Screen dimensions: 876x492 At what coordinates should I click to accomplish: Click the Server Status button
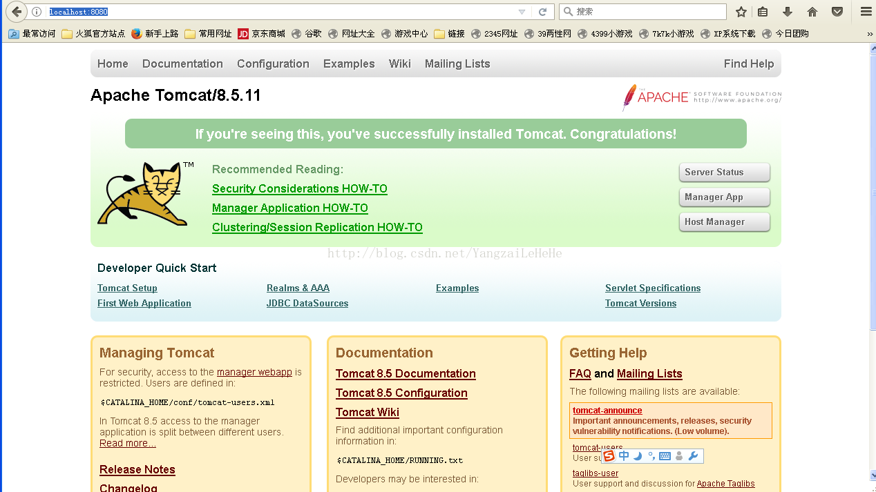pos(725,173)
